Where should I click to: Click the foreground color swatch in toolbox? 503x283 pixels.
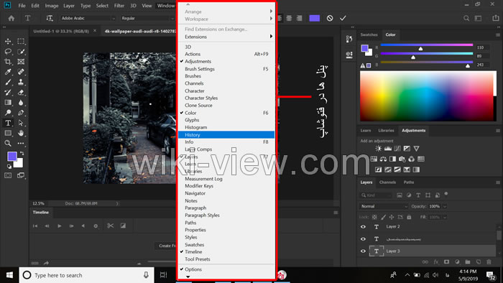(12, 157)
